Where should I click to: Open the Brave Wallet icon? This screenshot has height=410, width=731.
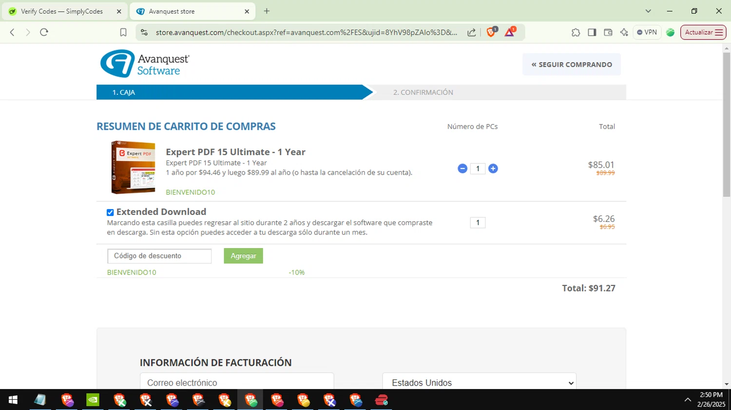tap(608, 32)
